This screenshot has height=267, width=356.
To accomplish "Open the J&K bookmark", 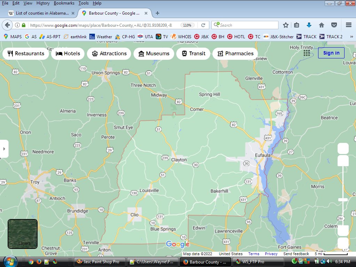I will pyautogui.click(x=201, y=37).
